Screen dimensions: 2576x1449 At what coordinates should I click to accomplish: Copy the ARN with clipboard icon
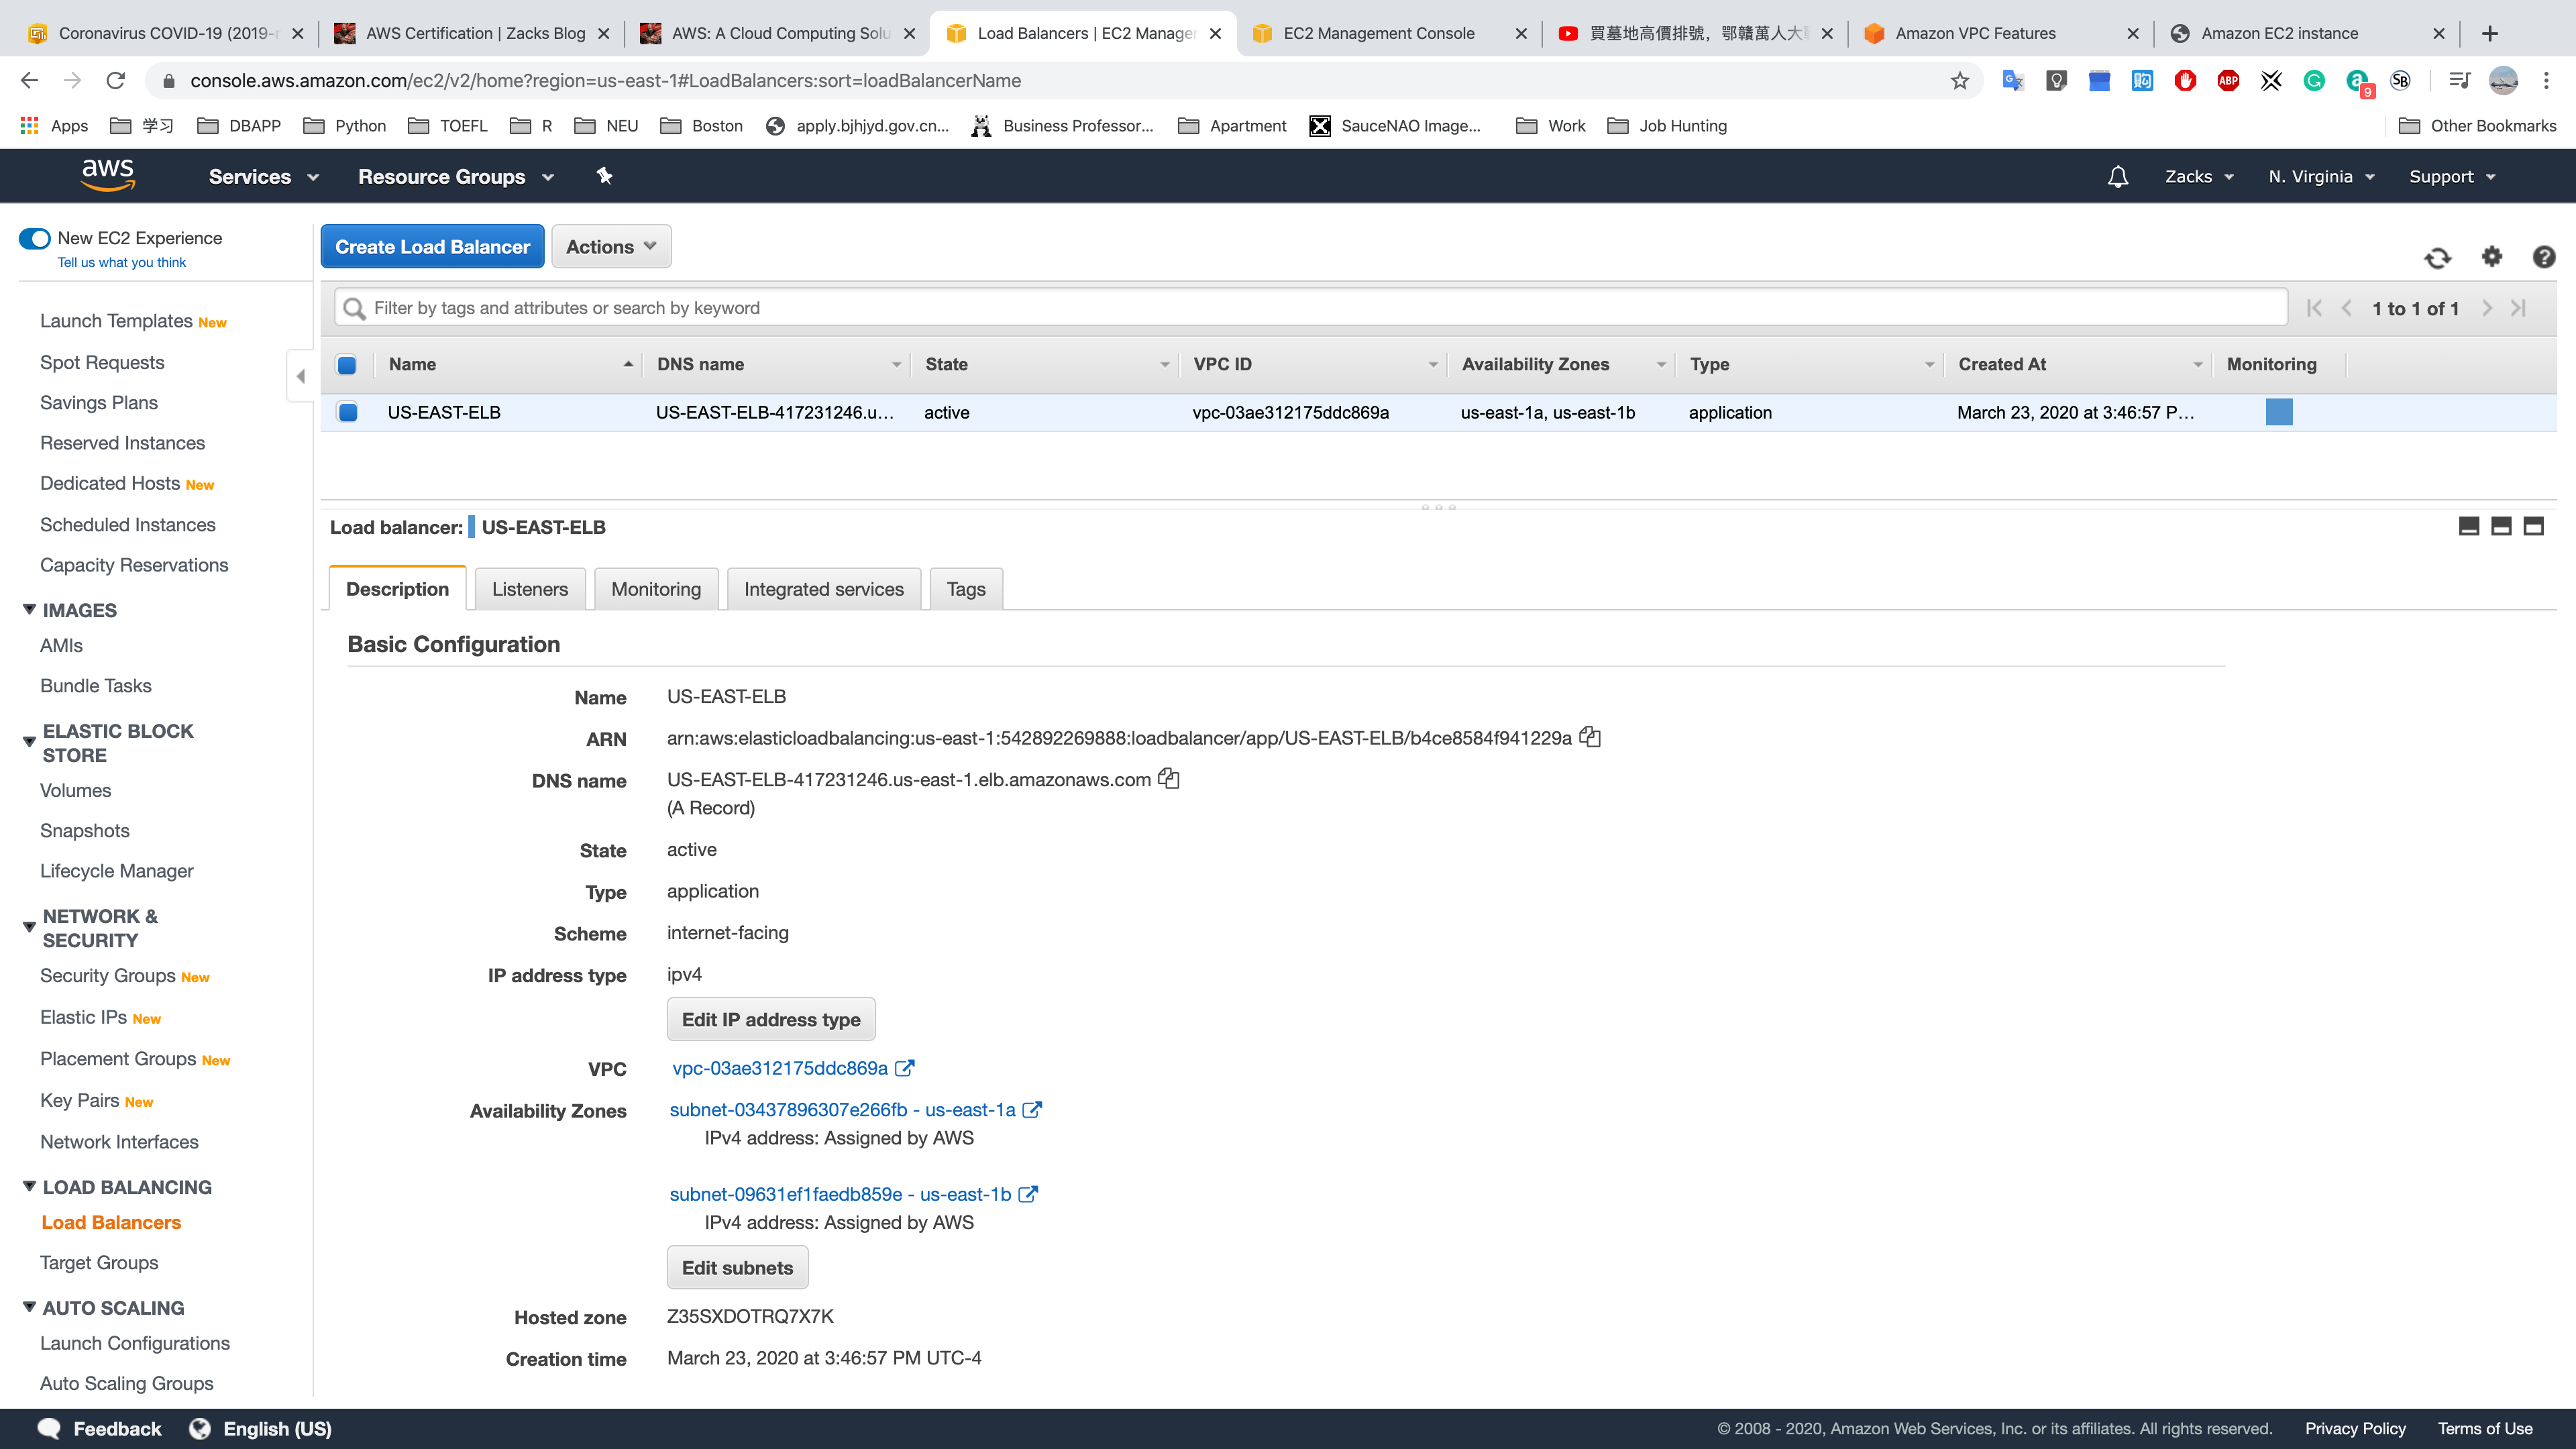point(1590,738)
